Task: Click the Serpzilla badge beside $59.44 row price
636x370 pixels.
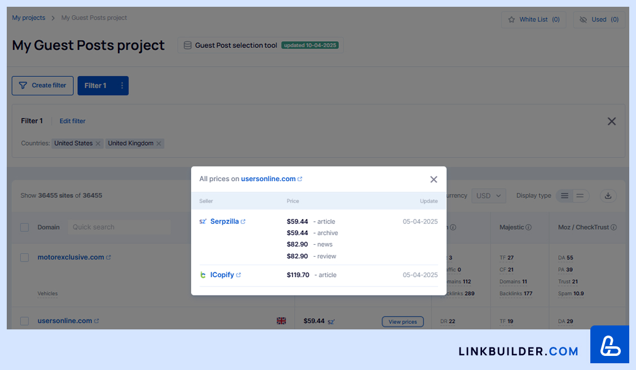Action: coord(332,321)
